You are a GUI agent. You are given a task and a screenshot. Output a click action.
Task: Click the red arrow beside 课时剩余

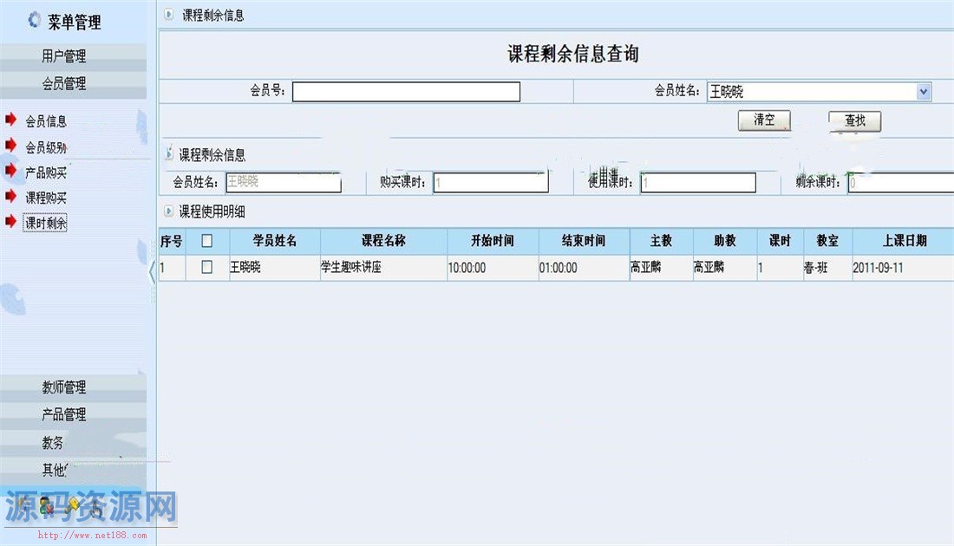[10, 222]
